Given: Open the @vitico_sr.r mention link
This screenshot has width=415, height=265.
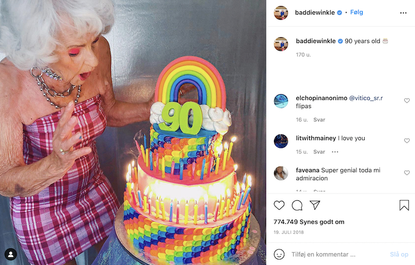Looking at the screenshot, I should [366, 98].
